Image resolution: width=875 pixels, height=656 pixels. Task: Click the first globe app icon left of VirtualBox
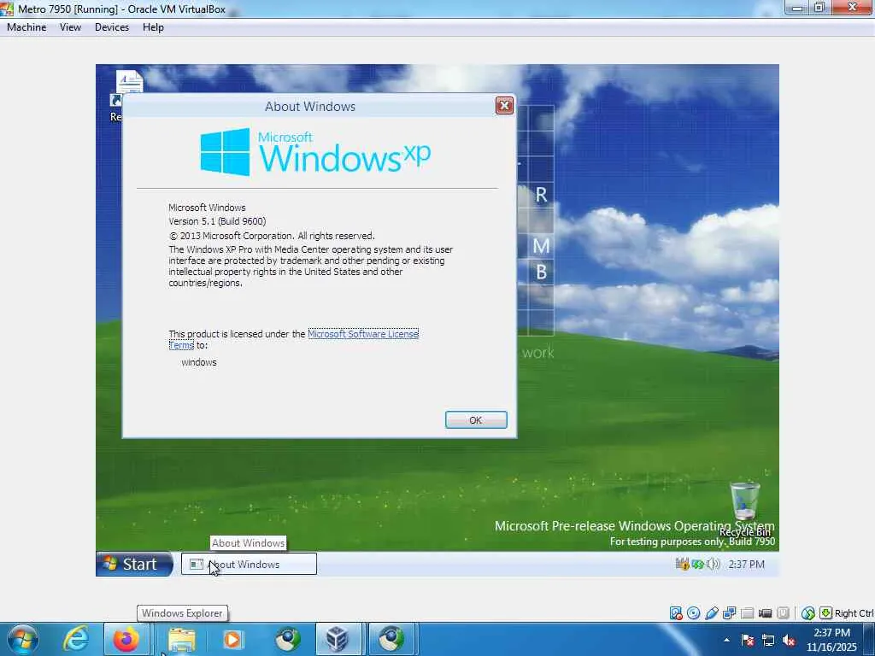[287, 639]
